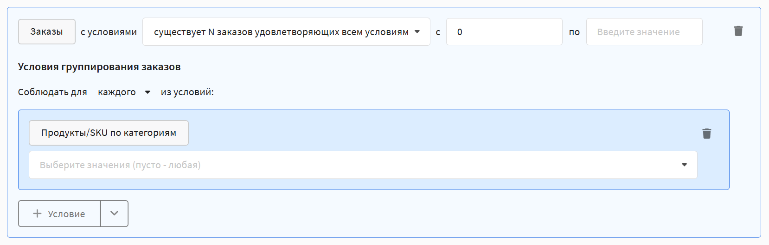Click the 'Продукты/SKU по категориям' button
769x245 pixels.
pyautogui.click(x=109, y=133)
